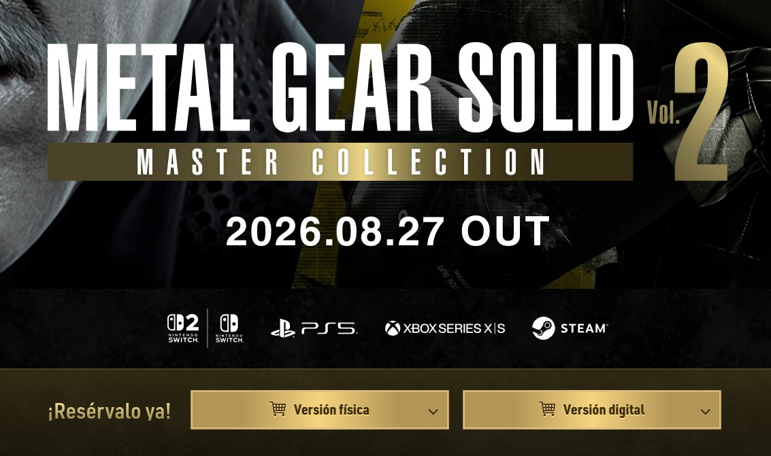Click the Vol. text next to the 2
This screenshot has width=771, height=456.
pyautogui.click(x=663, y=112)
